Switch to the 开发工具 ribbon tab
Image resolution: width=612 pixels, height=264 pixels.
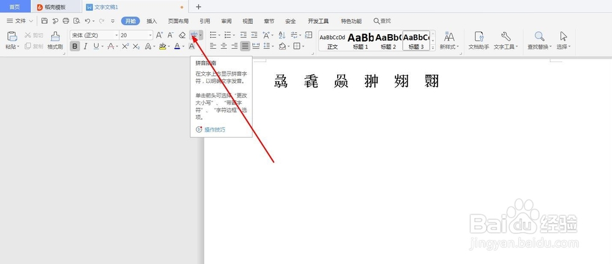coord(318,21)
